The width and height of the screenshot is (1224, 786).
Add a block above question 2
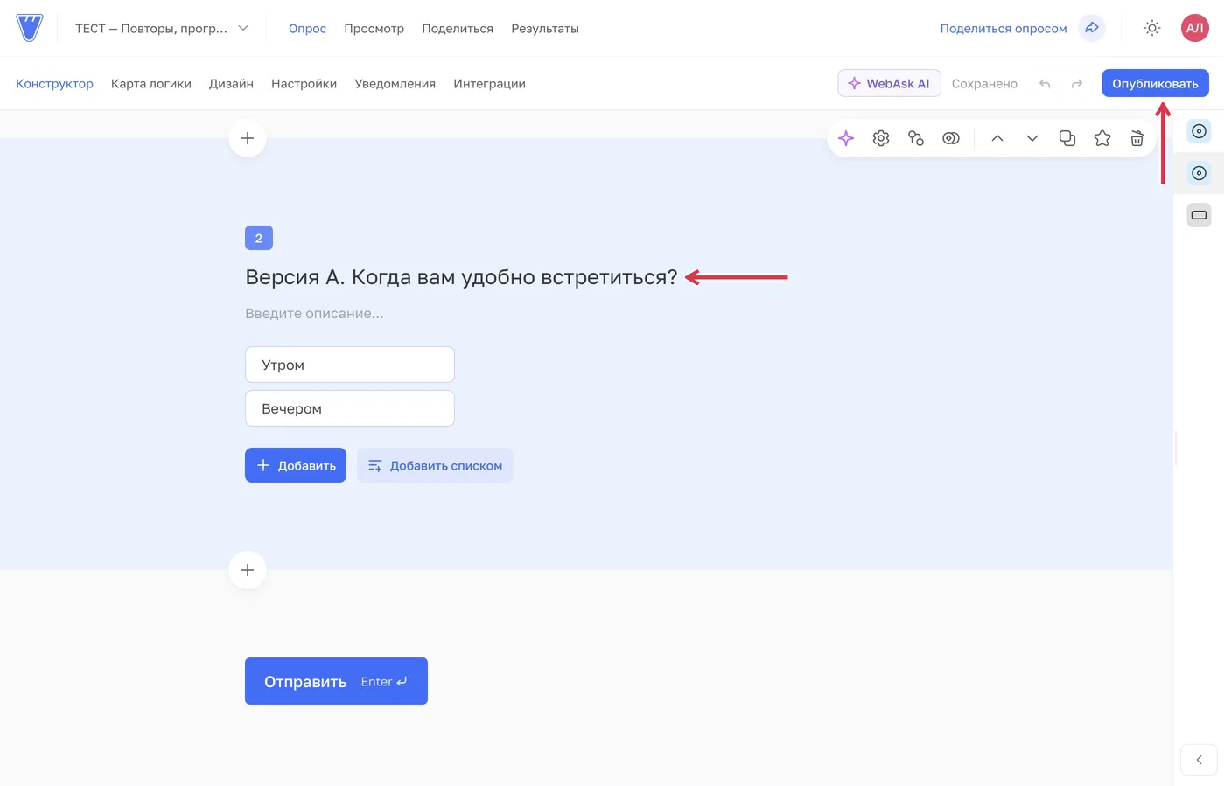[x=248, y=138]
